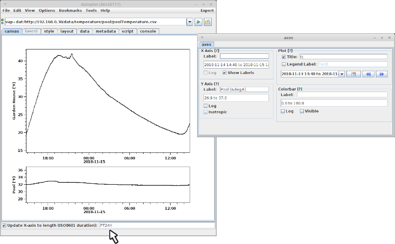Open the Options menu
Image resolution: width=395 pixels, height=244 pixels.
tap(47, 11)
